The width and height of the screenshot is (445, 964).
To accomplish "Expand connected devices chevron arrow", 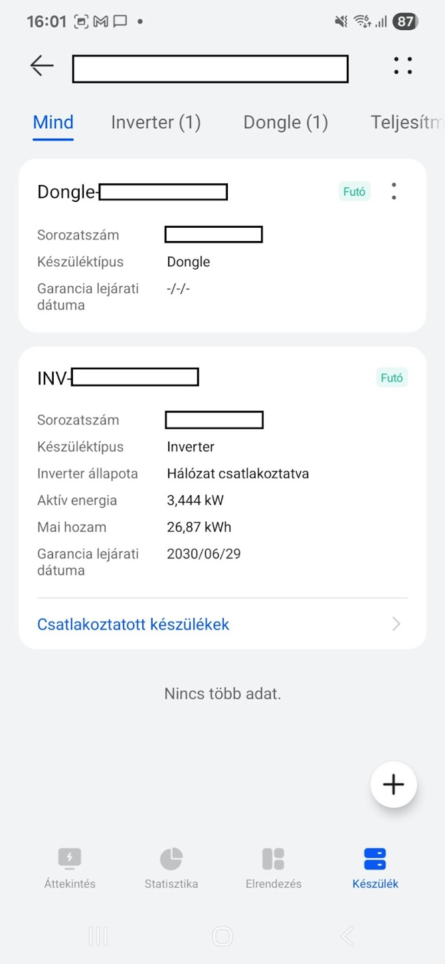I will point(397,624).
